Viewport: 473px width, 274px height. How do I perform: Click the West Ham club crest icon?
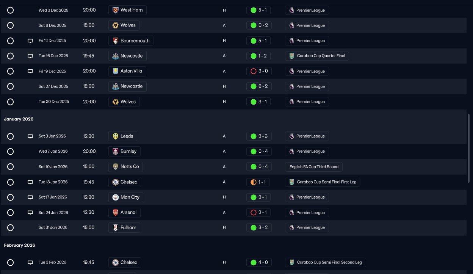(116, 10)
